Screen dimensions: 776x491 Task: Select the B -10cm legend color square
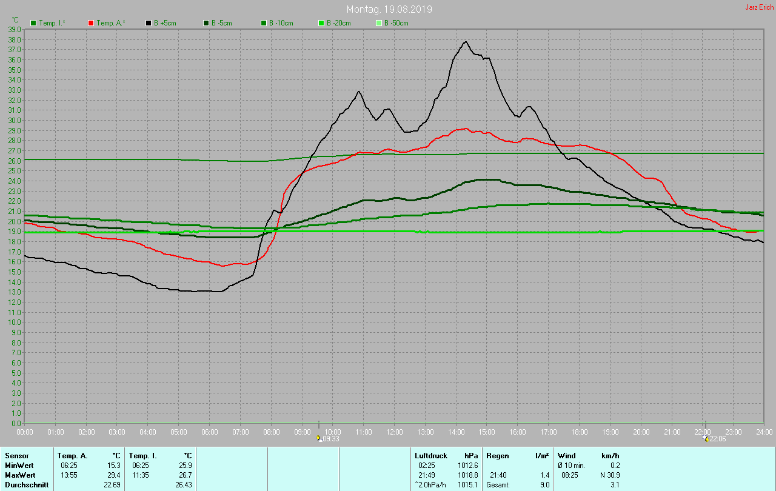pos(264,23)
